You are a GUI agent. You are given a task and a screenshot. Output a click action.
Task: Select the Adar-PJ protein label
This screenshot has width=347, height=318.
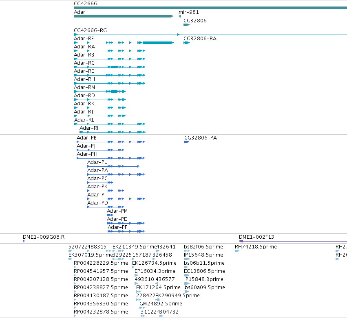coord(86,146)
